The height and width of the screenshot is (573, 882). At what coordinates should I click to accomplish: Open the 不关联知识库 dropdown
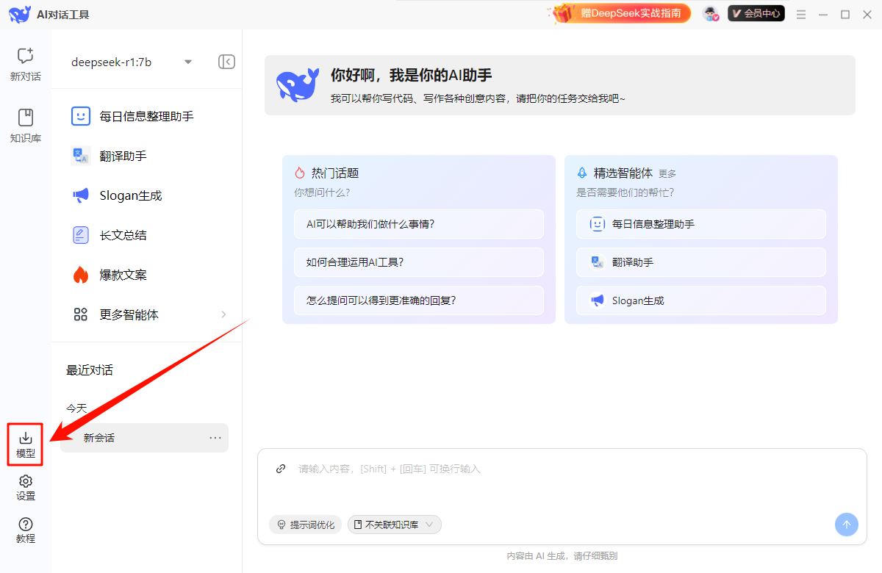tap(395, 525)
